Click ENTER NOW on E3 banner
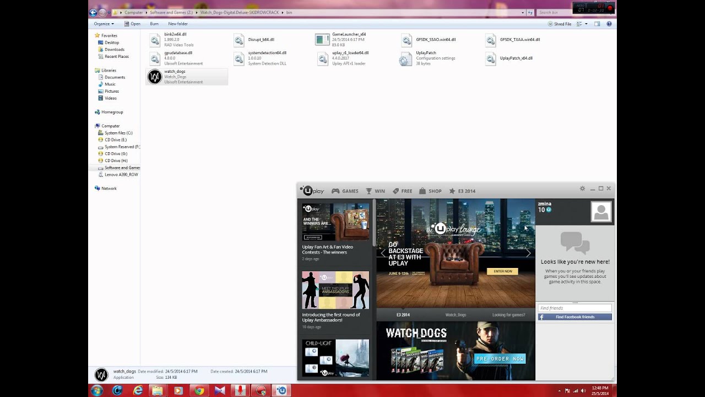 502,271
